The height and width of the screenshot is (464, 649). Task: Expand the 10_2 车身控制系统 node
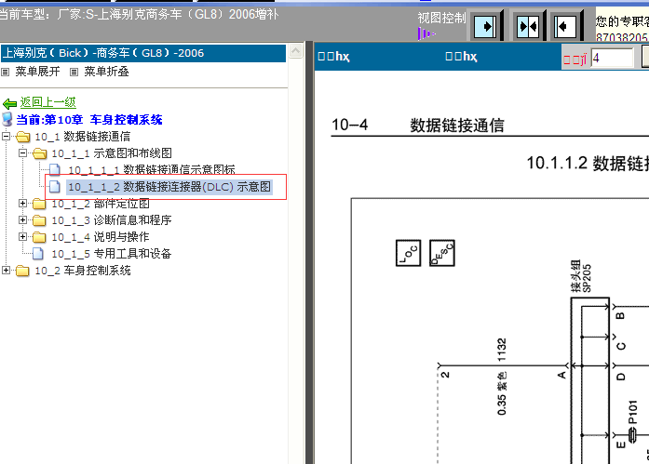(6, 271)
